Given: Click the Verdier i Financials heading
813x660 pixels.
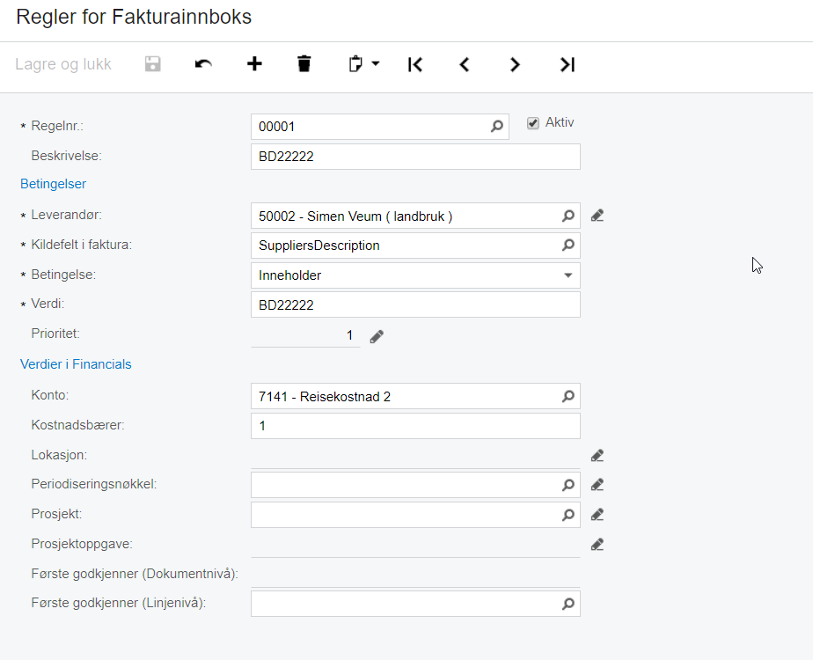Looking at the screenshot, I should (76, 364).
